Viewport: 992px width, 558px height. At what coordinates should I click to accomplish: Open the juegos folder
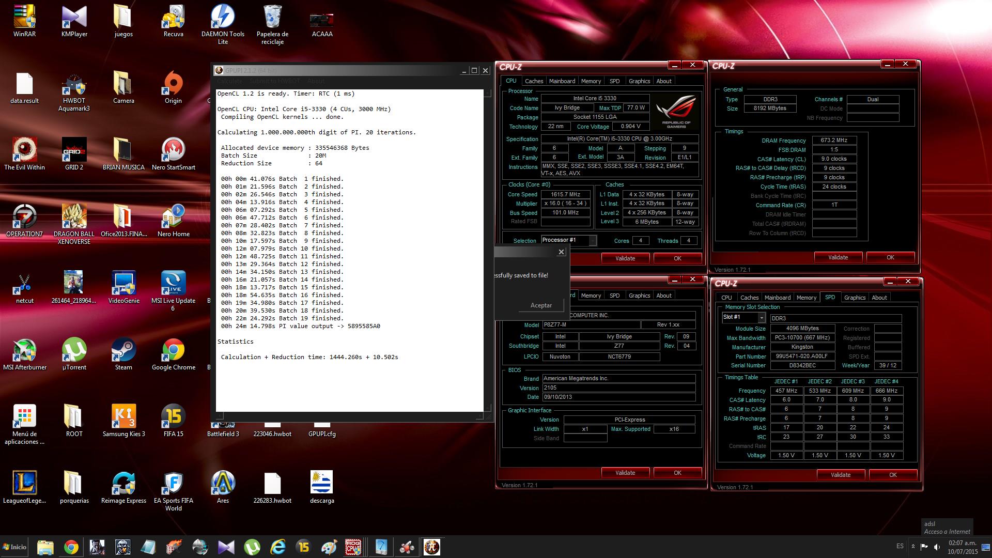[123, 21]
